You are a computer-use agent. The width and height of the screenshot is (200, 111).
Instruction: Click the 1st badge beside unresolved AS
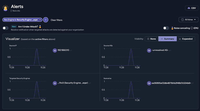pyautogui.click(x=149, y=50)
